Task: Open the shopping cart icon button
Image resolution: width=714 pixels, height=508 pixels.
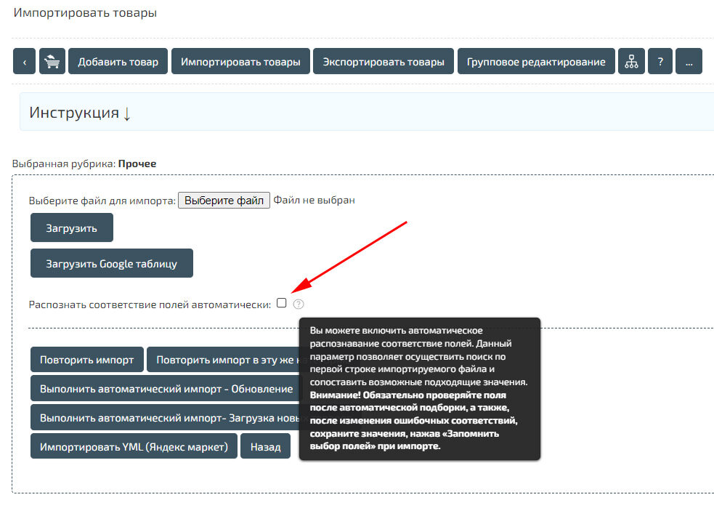Action: coord(52,62)
